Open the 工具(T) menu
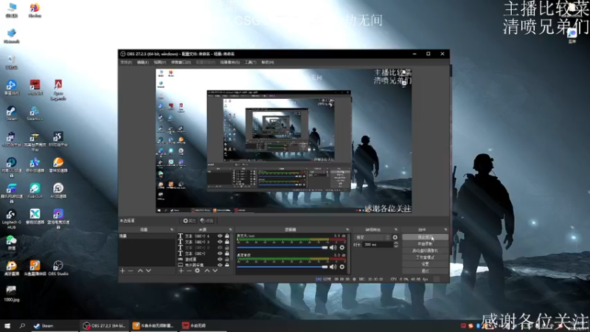The height and width of the screenshot is (332, 590). [250, 63]
